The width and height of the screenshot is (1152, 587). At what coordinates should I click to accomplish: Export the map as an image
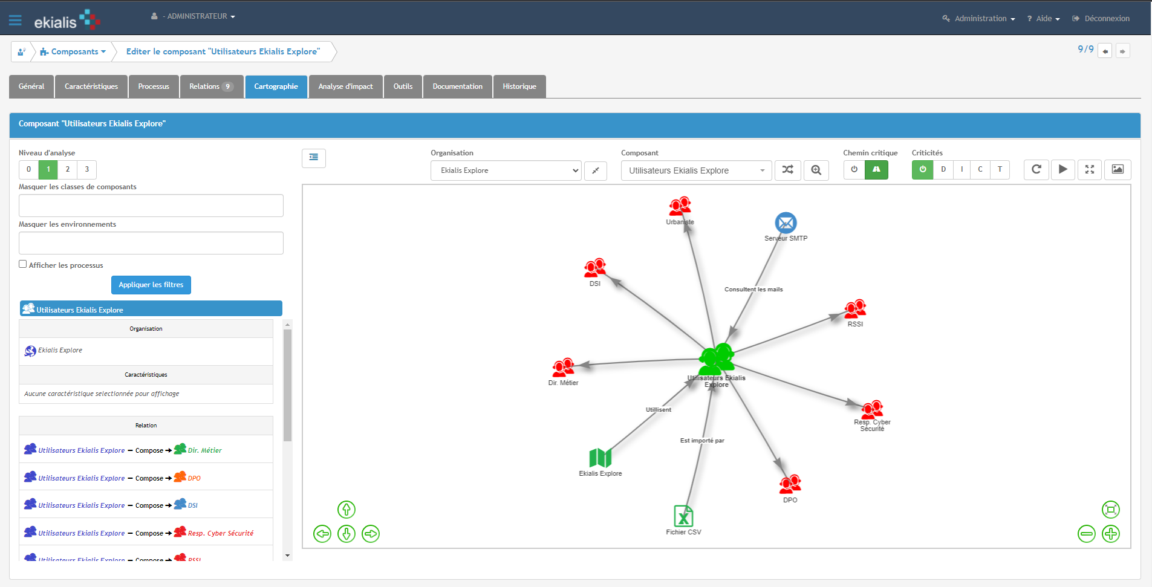[x=1117, y=170]
